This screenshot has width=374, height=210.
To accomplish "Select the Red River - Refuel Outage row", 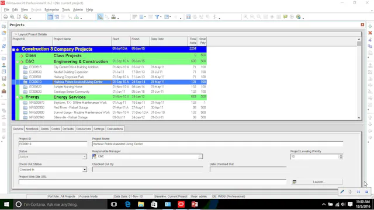I will (109, 107).
